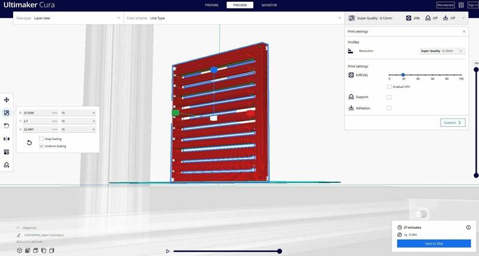Switch to PREVIEW stage
Screen dimensions: 479x256
(x=240, y=5)
